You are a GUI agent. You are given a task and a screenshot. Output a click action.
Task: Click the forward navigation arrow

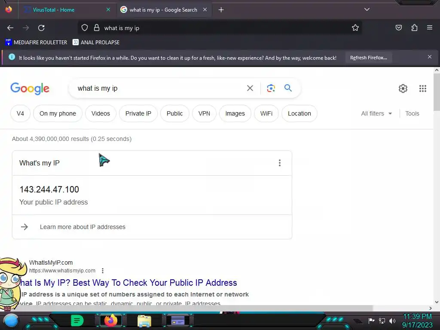point(26,28)
